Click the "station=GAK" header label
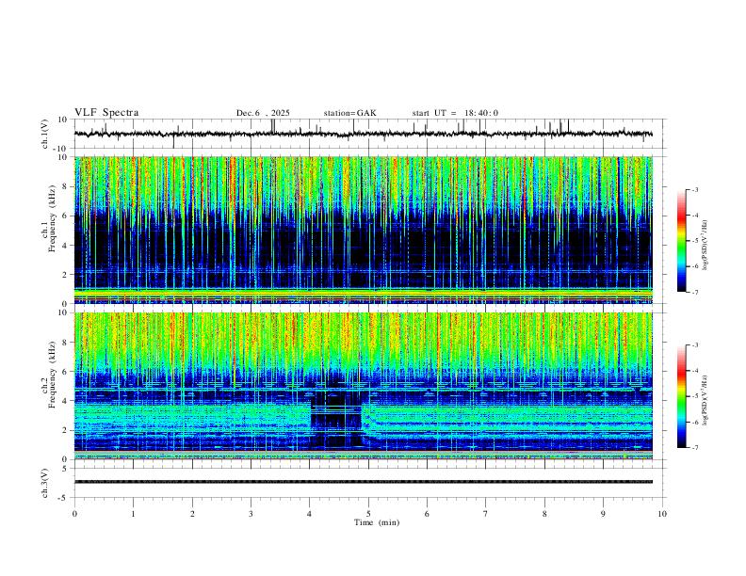The height and width of the screenshot is (576, 746). click(x=349, y=113)
